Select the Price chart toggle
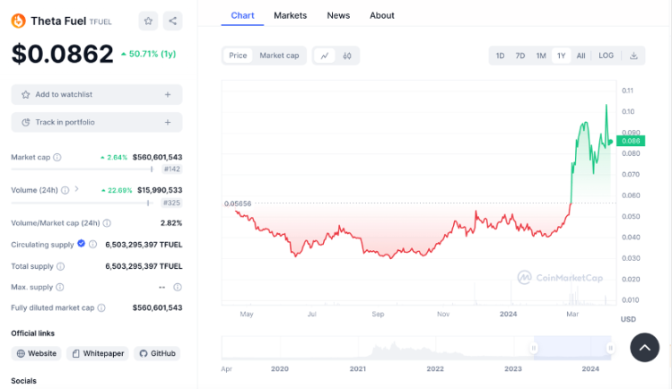This screenshot has height=389, width=672. (x=238, y=56)
